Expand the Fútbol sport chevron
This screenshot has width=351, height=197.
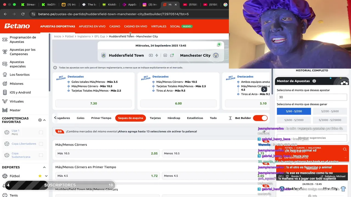pyautogui.click(x=46, y=176)
